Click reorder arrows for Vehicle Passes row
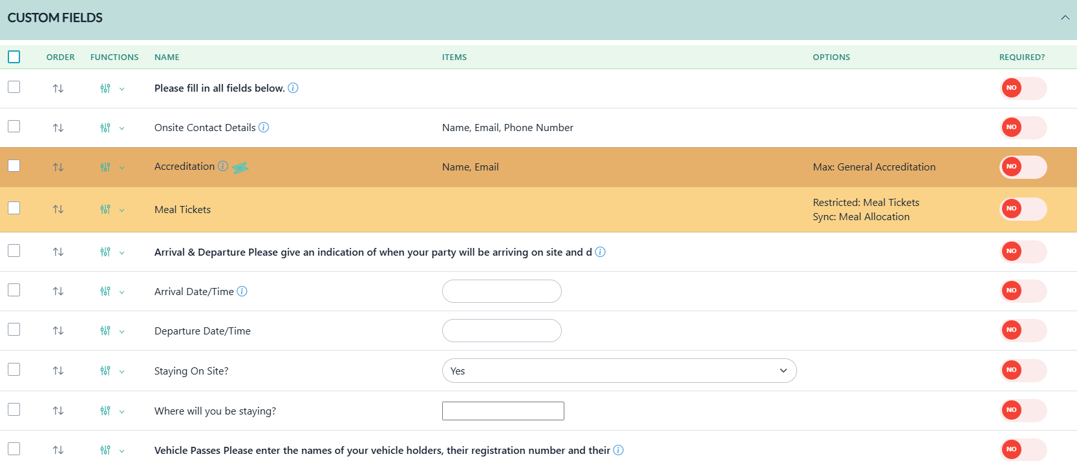The image size is (1077, 461). click(58, 450)
